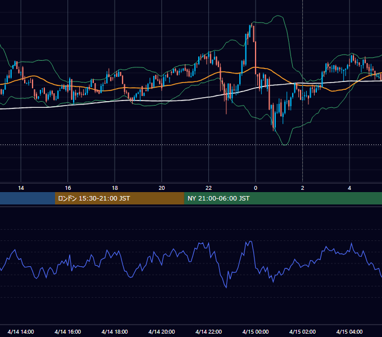Click the NY 21:00-06:00 JST session bar
Viewport: 382px width, 337px height.
click(283, 198)
